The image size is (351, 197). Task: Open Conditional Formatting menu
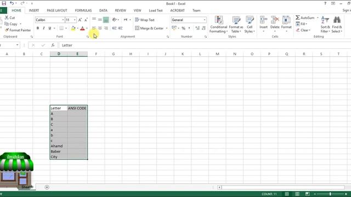(x=218, y=25)
